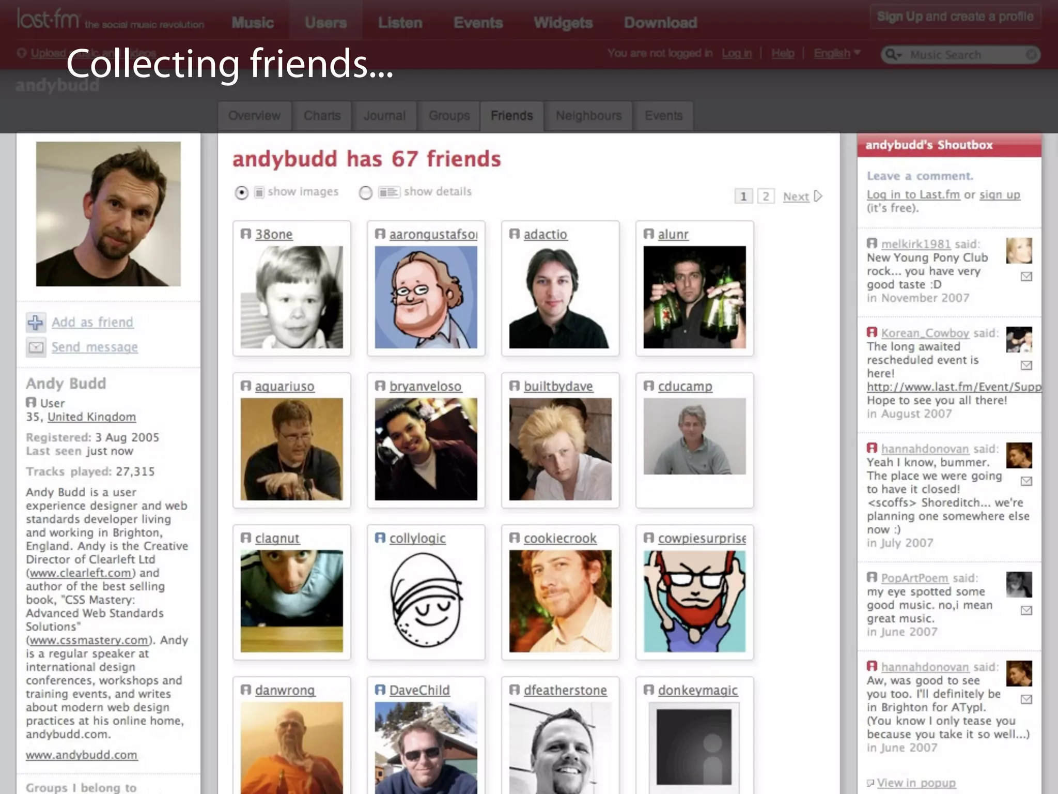Image resolution: width=1058 pixels, height=794 pixels.
Task: Select the show images radio button
Action: (241, 193)
